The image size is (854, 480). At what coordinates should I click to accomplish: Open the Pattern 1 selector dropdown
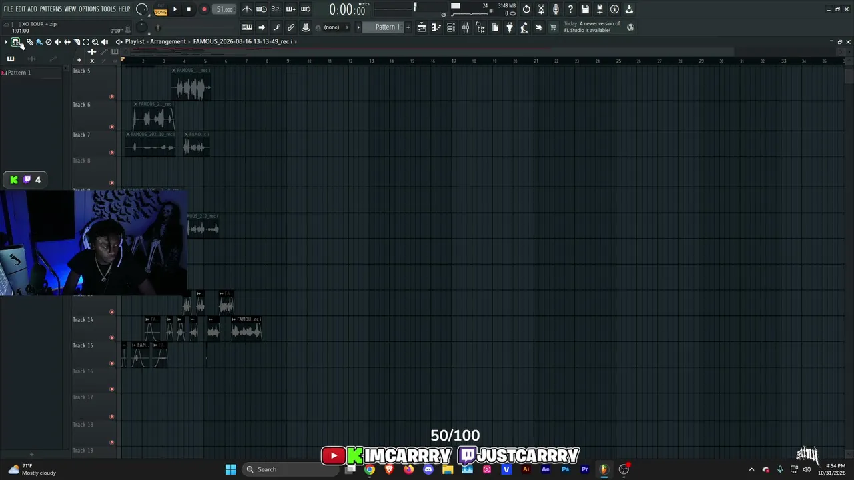(387, 27)
